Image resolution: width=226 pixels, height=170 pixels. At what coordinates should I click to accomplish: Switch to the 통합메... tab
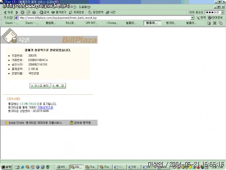(51, 23)
